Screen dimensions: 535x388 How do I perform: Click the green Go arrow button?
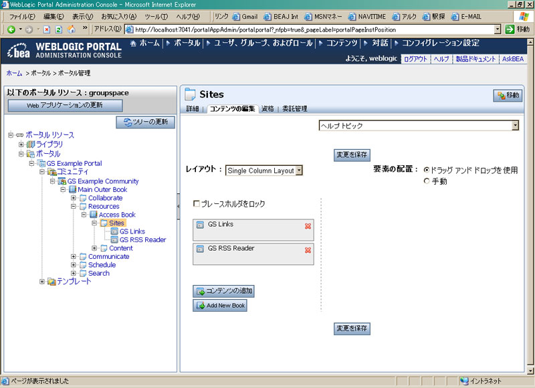(x=510, y=29)
